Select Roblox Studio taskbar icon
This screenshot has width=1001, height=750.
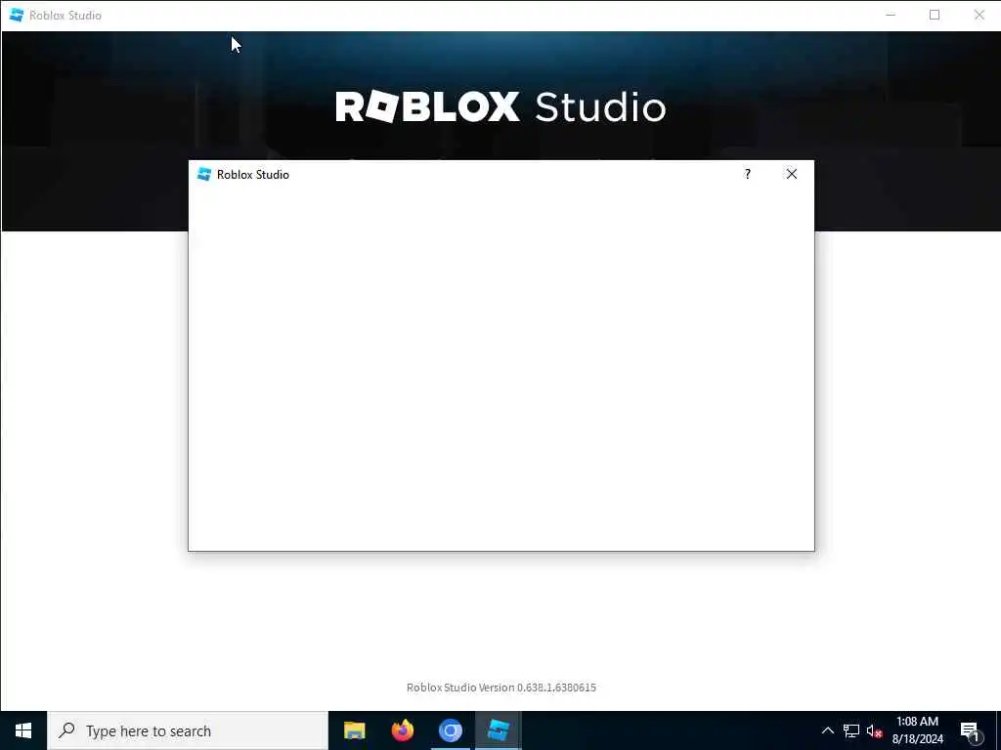pos(498,730)
